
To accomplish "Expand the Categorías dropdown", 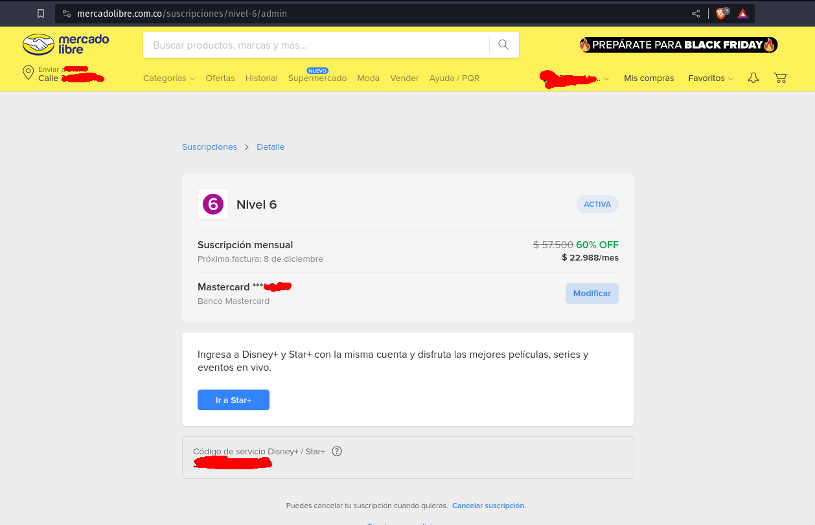I will pyautogui.click(x=168, y=78).
